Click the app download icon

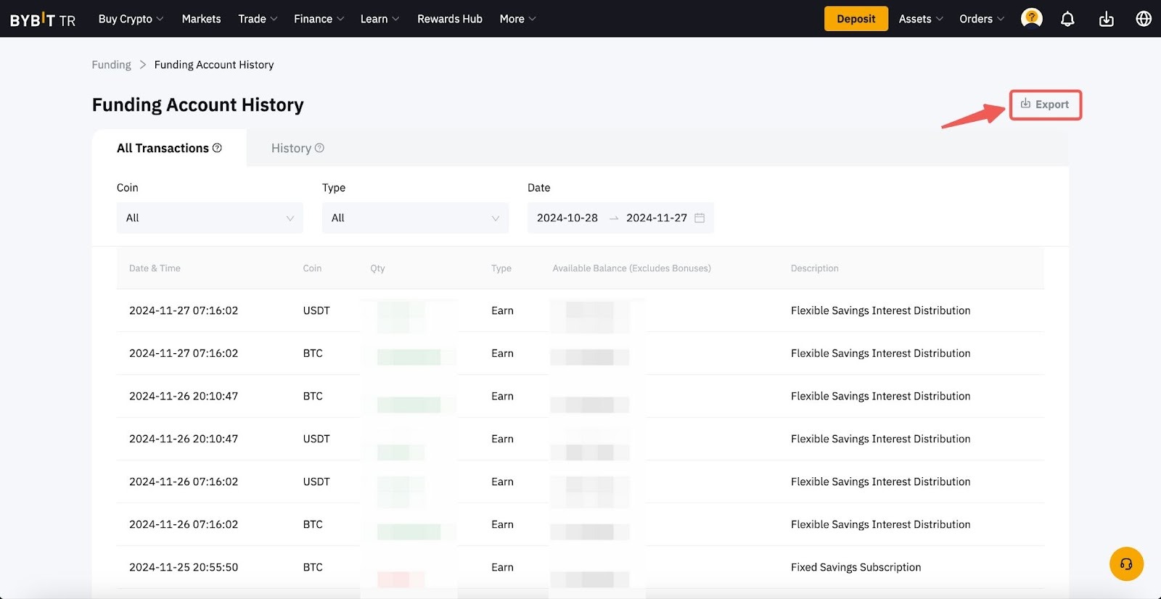click(1106, 19)
